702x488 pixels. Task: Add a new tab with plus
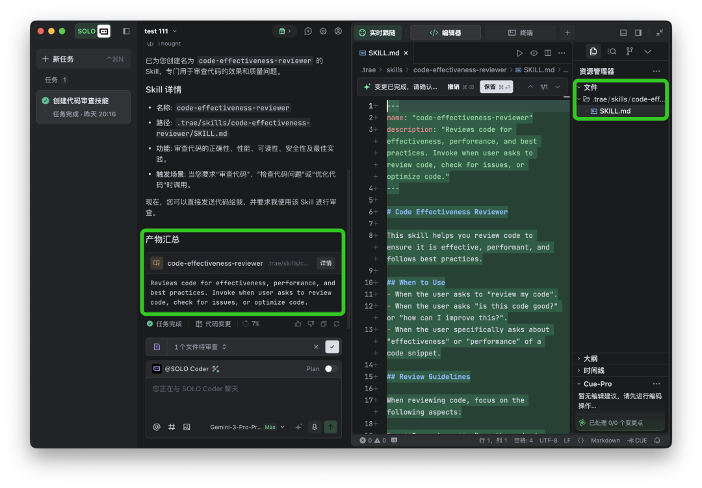tap(567, 32)
